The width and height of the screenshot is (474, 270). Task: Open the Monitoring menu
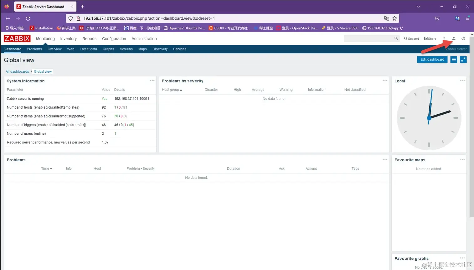pos(45,39)
